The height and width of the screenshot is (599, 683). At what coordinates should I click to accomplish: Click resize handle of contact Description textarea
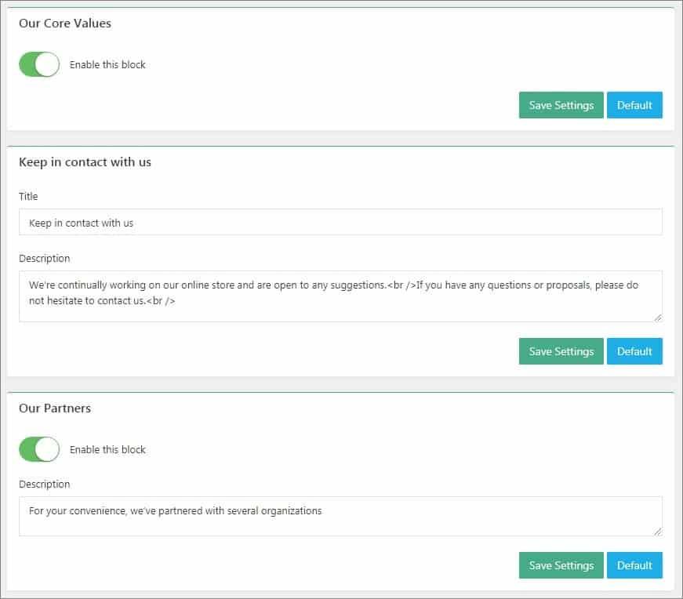click(658, 318)
